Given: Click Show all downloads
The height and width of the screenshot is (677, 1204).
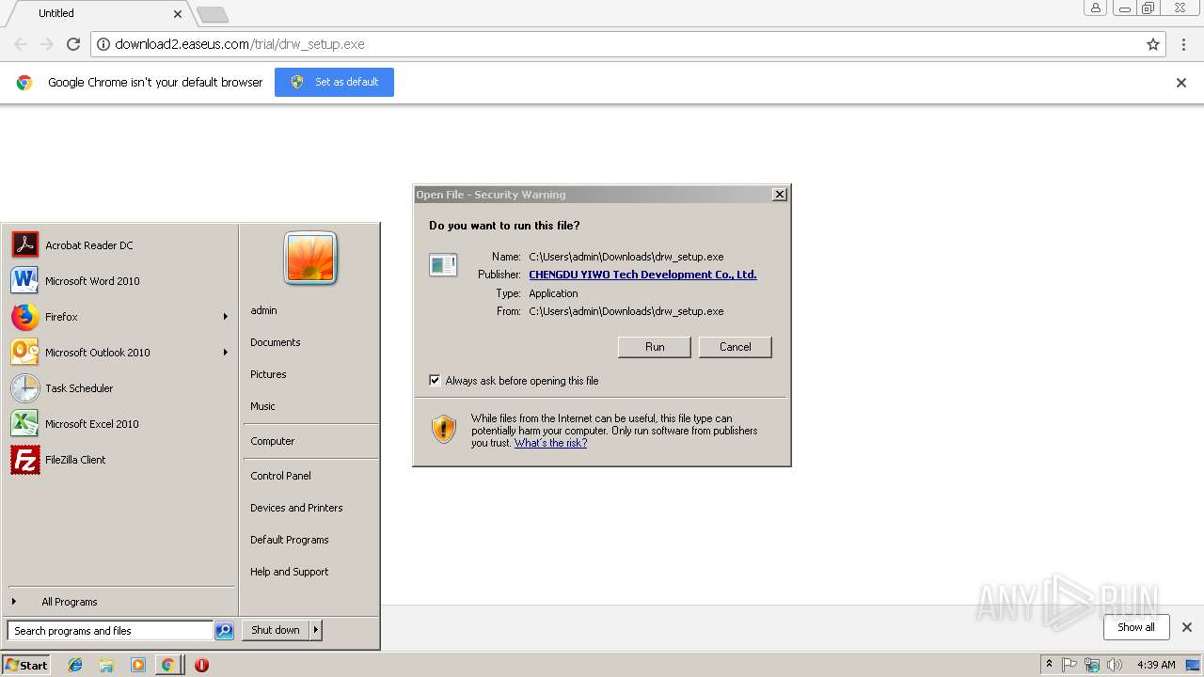Looking at the screenshot, I should coord(1136,627).
